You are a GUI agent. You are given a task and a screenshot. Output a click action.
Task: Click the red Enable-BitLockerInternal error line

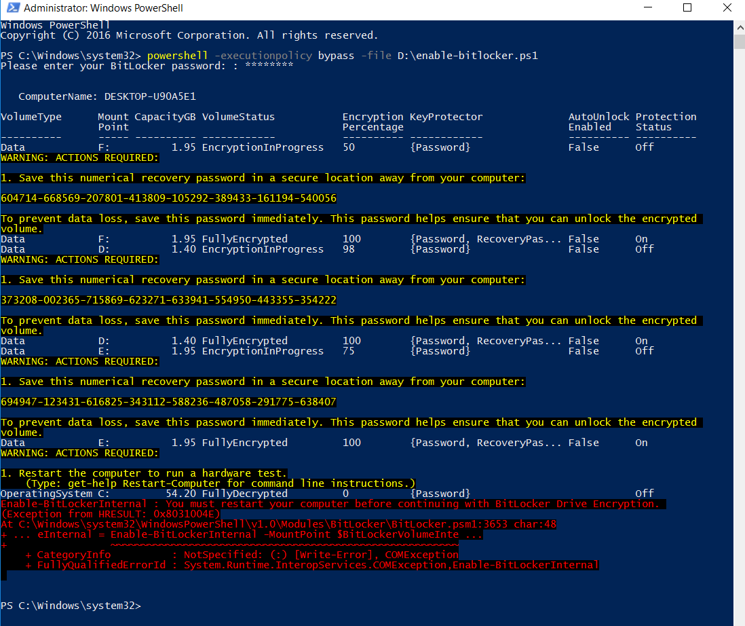[x=330, y=504]
